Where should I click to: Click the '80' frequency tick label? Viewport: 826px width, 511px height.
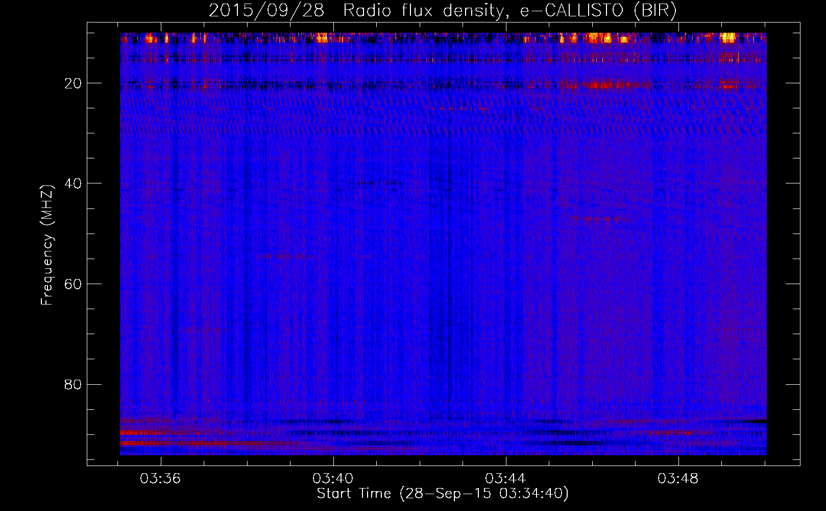(x=74, y=384)
